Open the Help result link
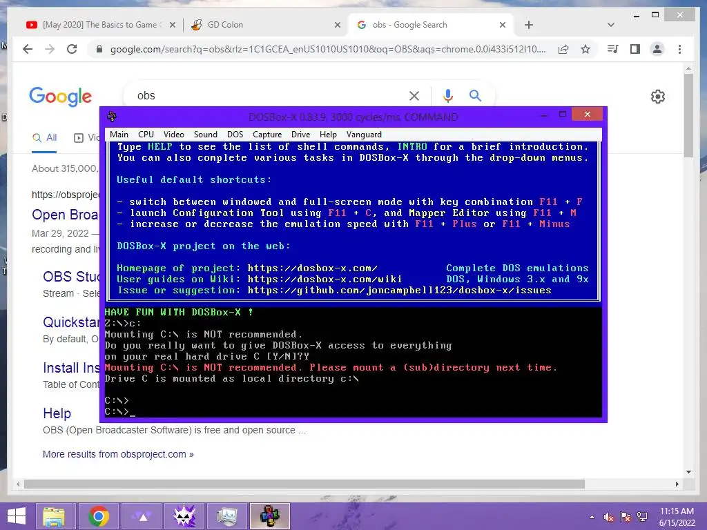Image resolution: width=707 pixels, height=530 pixels. tap(57, 413)
